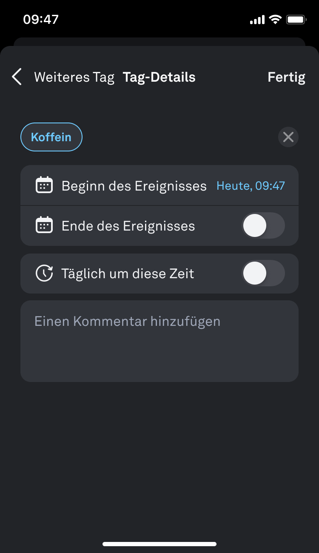Go back to Weiteres Tag
The height and width of the screenshot is (553, 319).
tap(74, 77)
